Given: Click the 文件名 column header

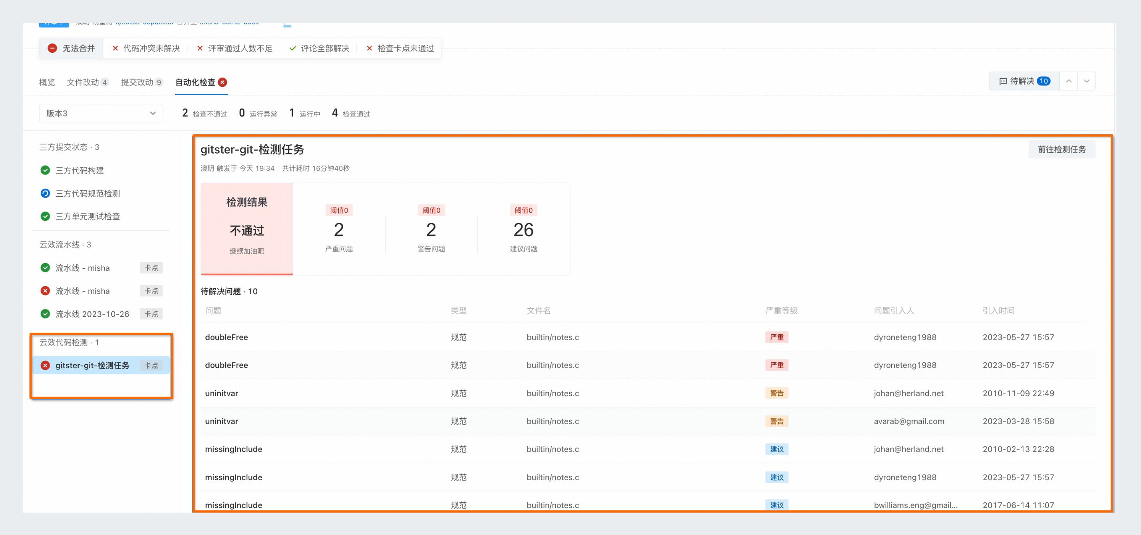Looking at the screenshot, I should coord(539,311).
